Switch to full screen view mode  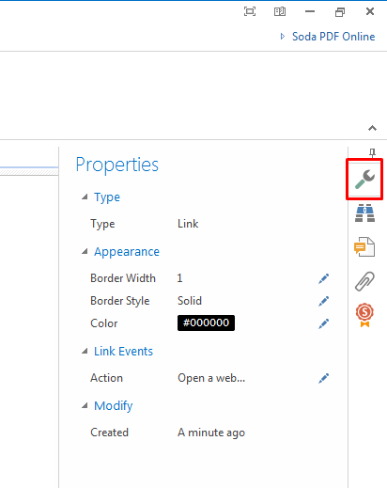click(x=250, y=11)
